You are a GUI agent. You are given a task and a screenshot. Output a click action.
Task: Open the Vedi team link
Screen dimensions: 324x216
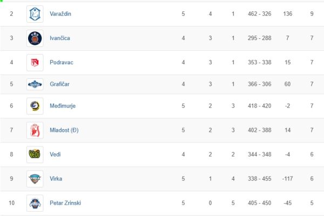55,154
